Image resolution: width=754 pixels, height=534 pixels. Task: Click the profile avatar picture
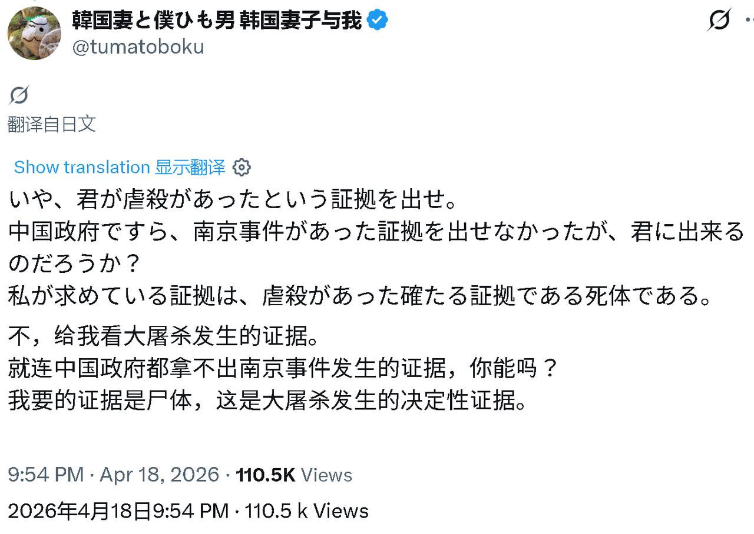(34, 34)
